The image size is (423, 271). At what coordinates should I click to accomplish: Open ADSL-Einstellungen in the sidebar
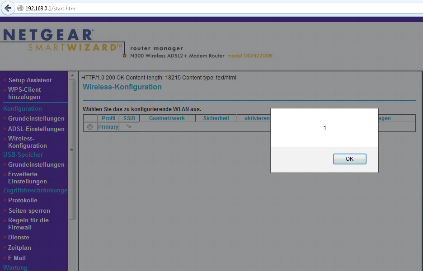pos(36,129)
